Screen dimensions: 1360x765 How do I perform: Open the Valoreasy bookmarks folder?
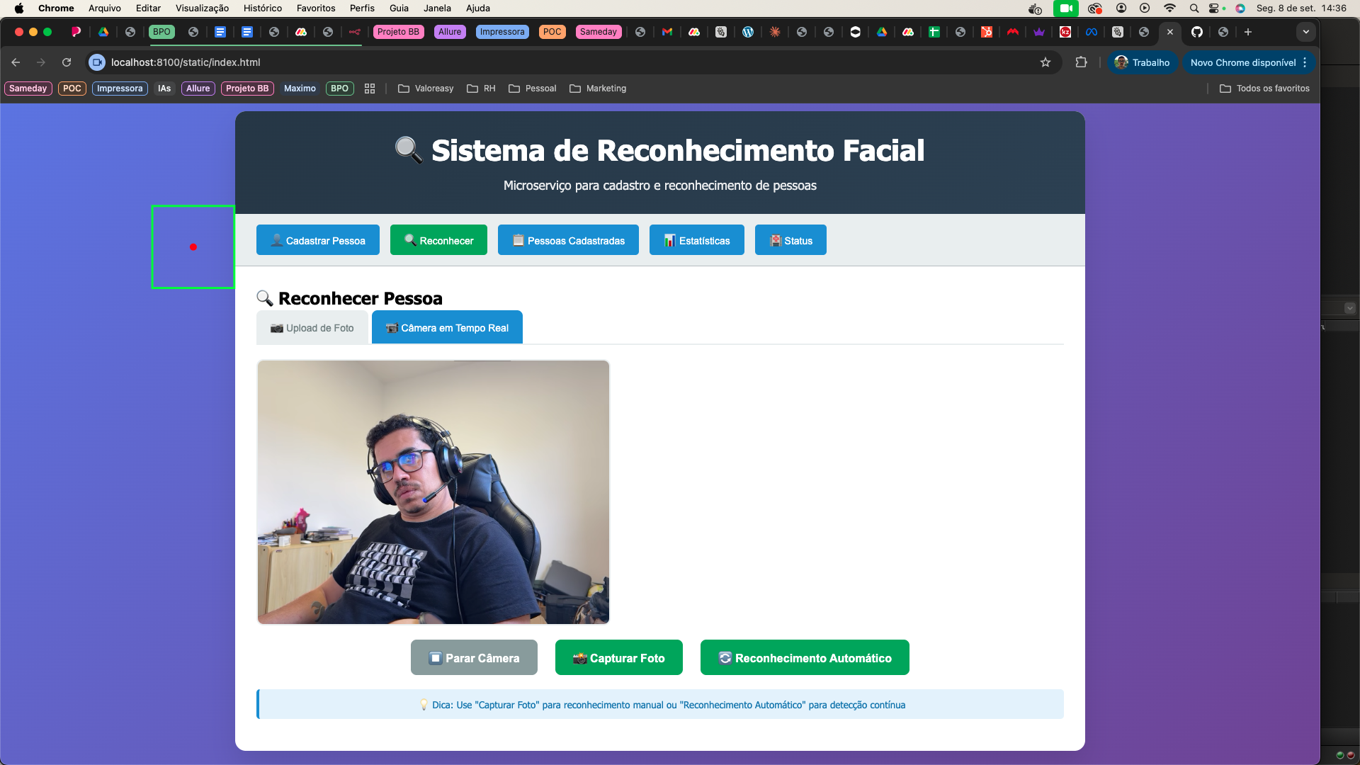pos(426,89)
